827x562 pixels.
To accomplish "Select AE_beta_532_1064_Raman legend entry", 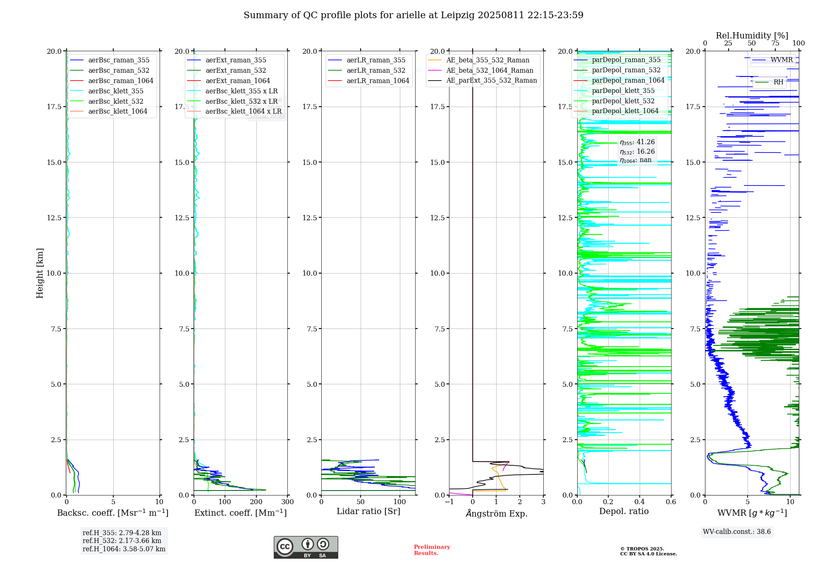I will [481, 71].
